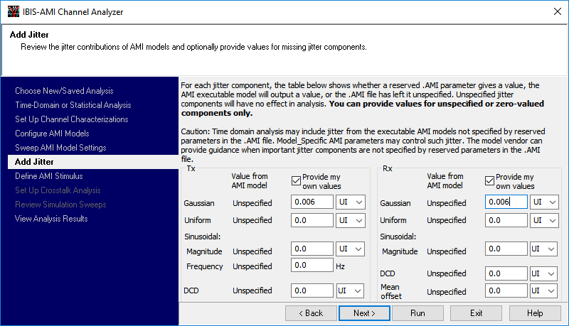Click Tx Gaussian value input field
Viewport: 569px width, 326px height.
pyautogui.click(x=312, y=202)
